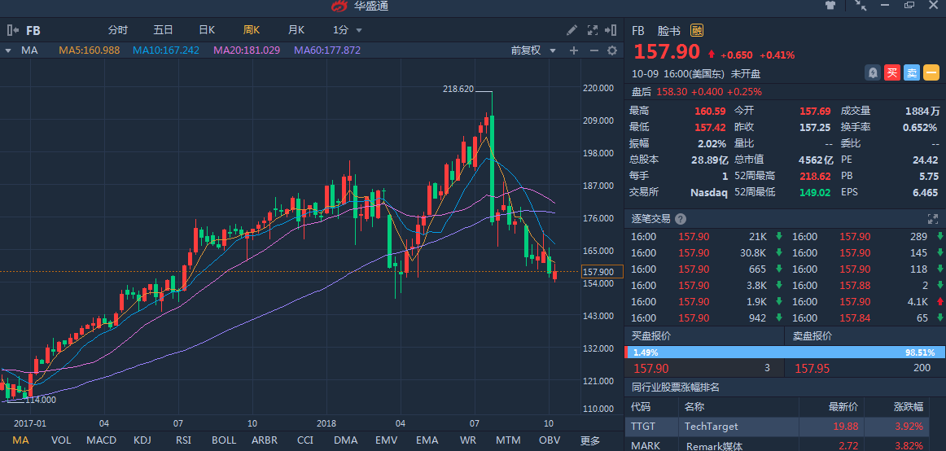This screenshot has width=946, height=451.
Task: Open chart indicator settings gear
Action: tap(612, 50)
